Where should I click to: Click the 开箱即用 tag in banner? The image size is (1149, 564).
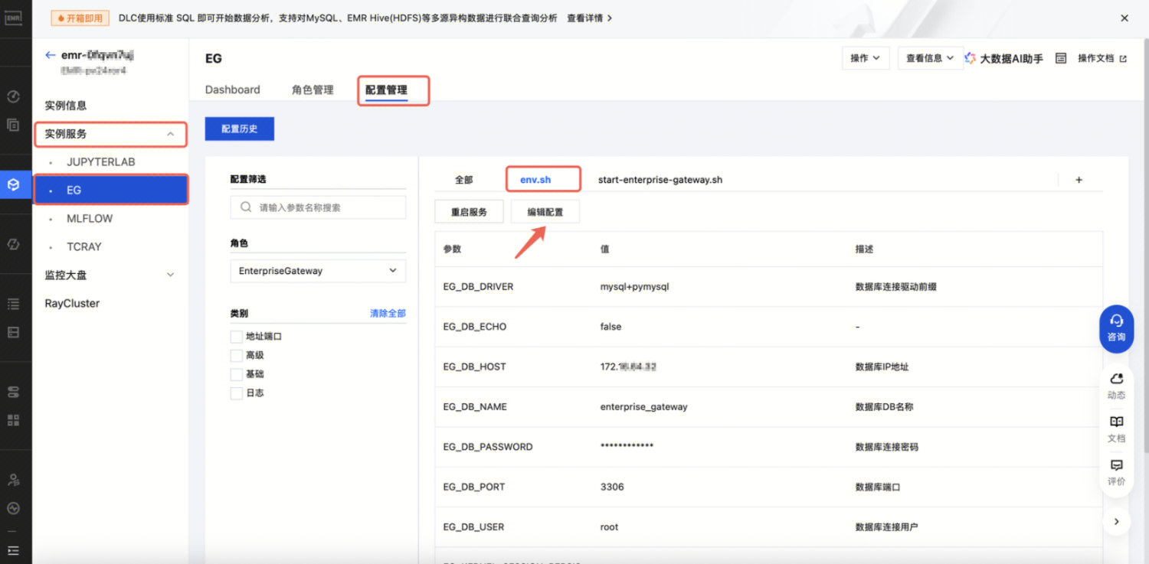[80, 18]
